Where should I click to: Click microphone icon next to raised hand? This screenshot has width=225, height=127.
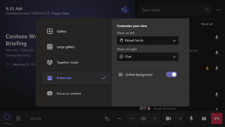pyautogui.click(x=217, y=68)
